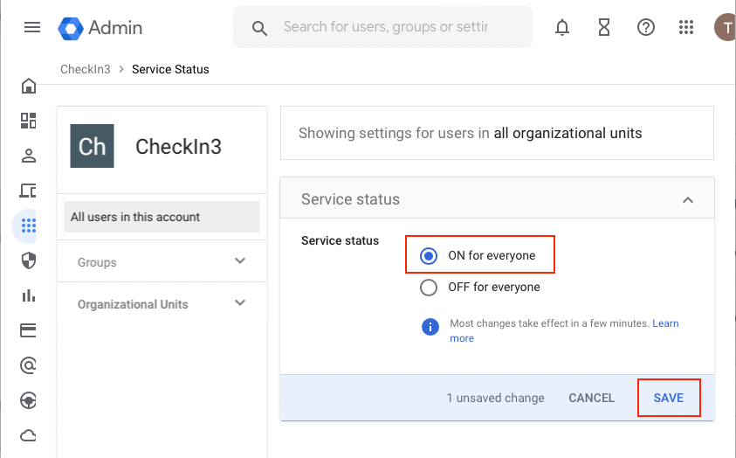Open the account avatar T
This screenshot has height=458, width=736.
pos(726,27)
